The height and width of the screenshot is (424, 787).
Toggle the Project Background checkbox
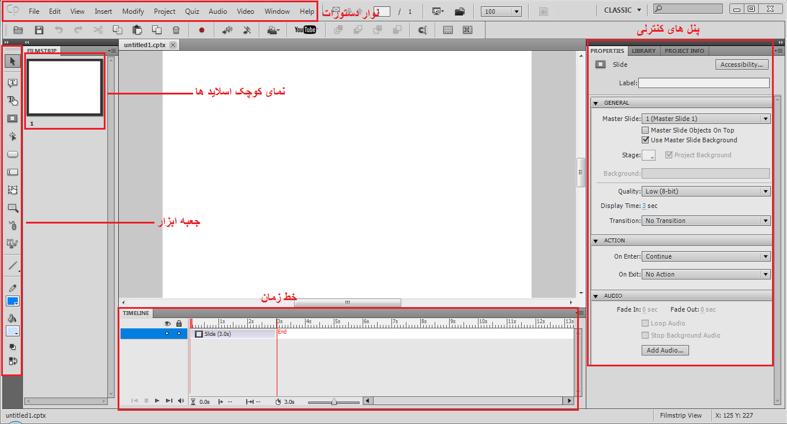click(669, 155)
